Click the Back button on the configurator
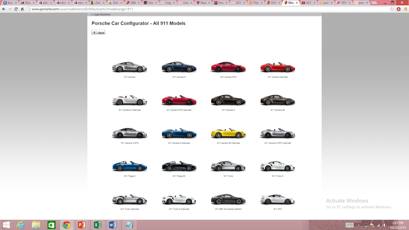409x230 pixels. pyautogui.click(x=98, y=32)
